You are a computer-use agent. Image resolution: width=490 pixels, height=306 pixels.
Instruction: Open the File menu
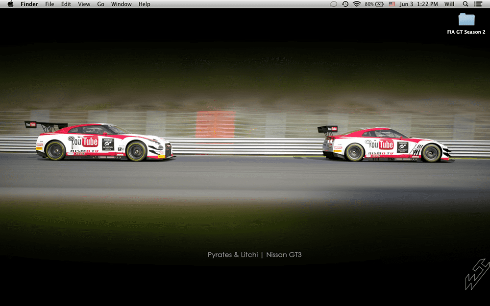click(49, 4)
